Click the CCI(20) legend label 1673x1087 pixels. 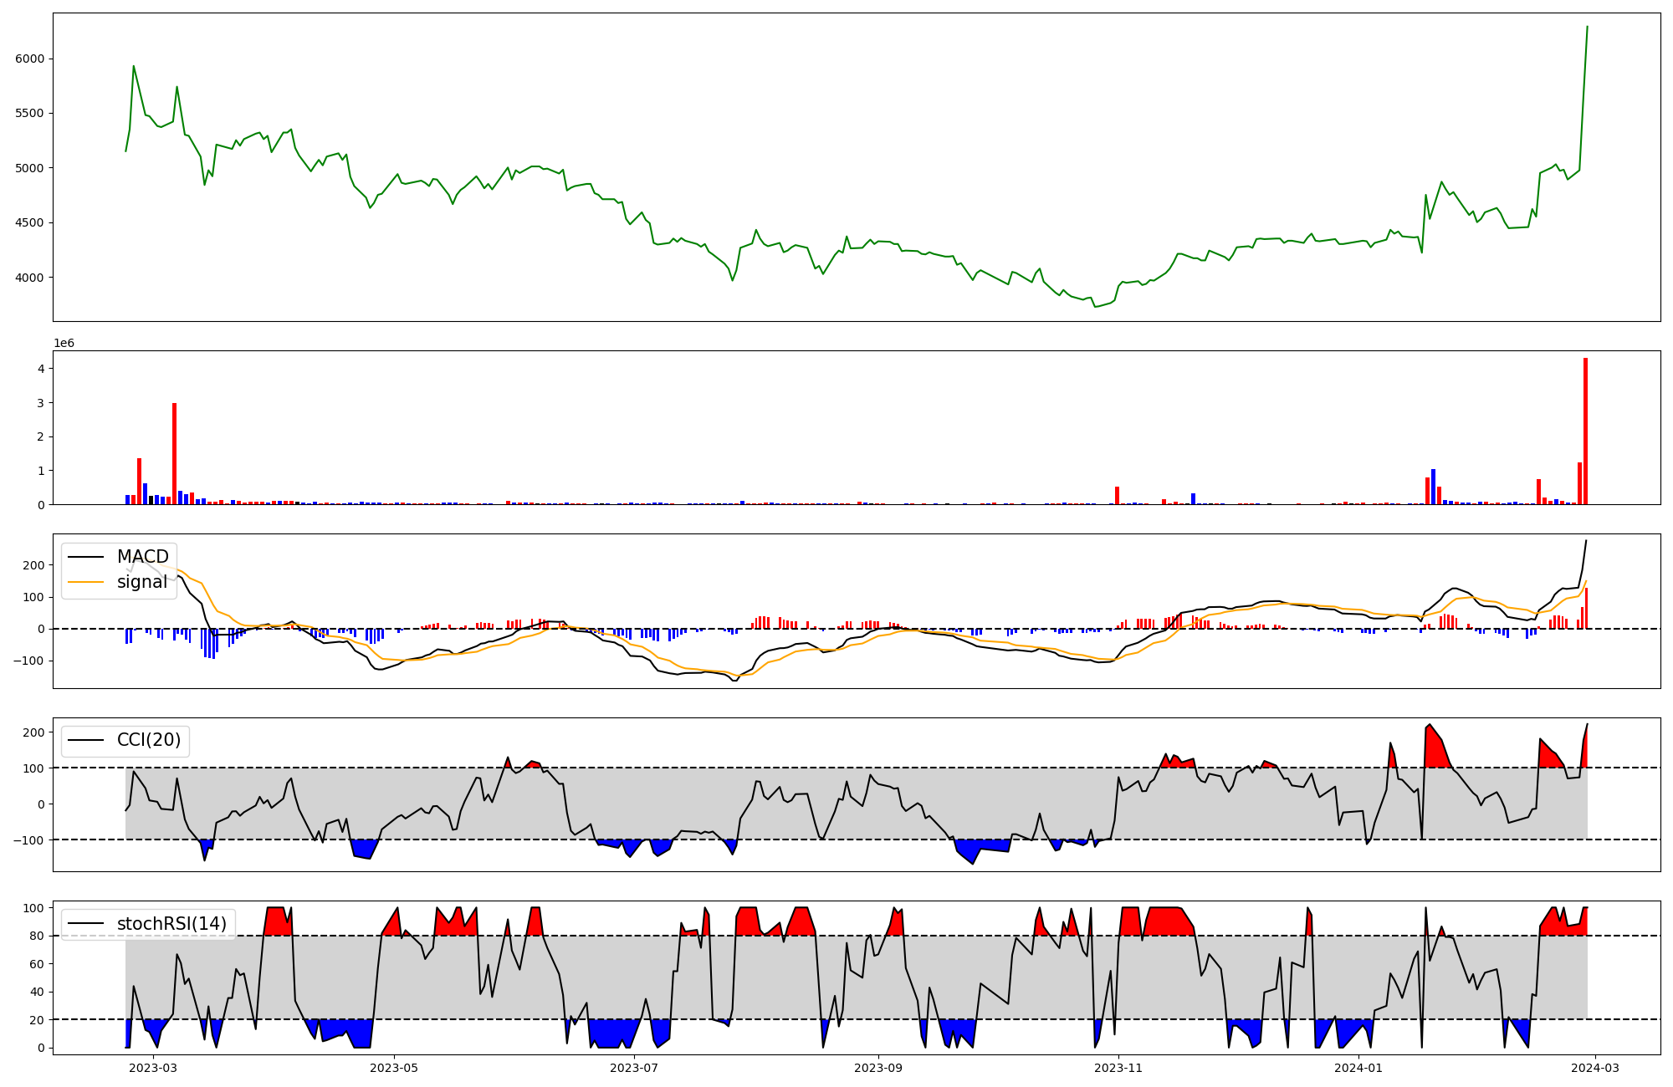click(149, 741)
